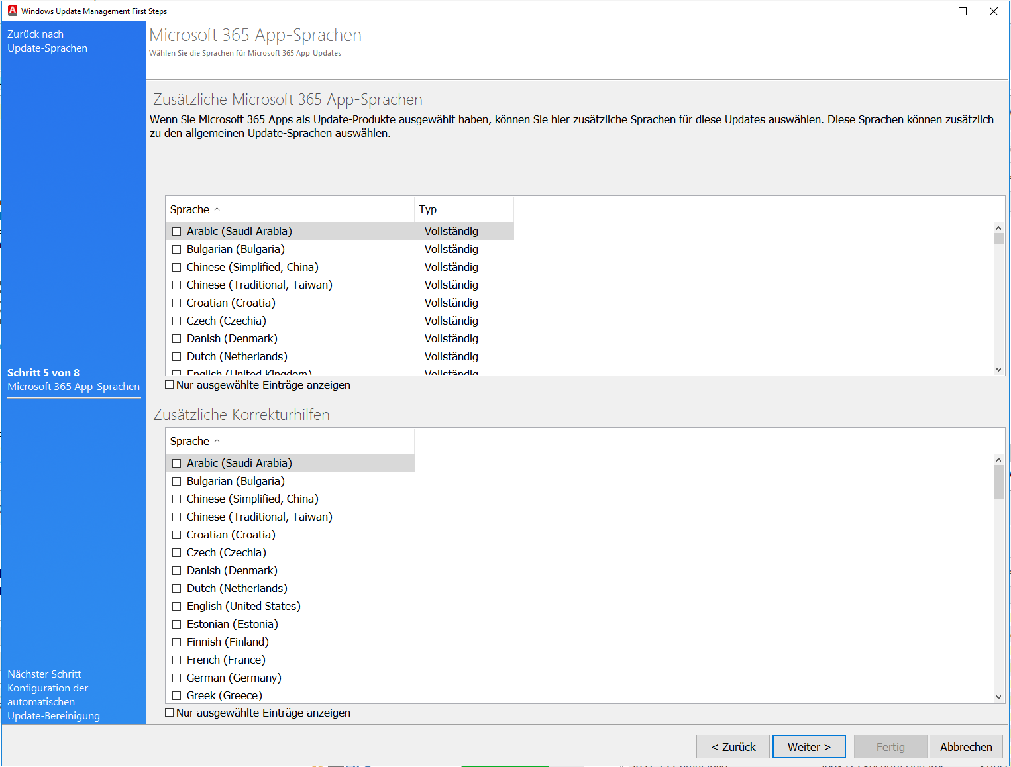Screen dimensions: 1011x767
Task: Select the 'Schritt 5 von 8' sidebar step entry
Action: pyautogui.click(x=74, y=380)
